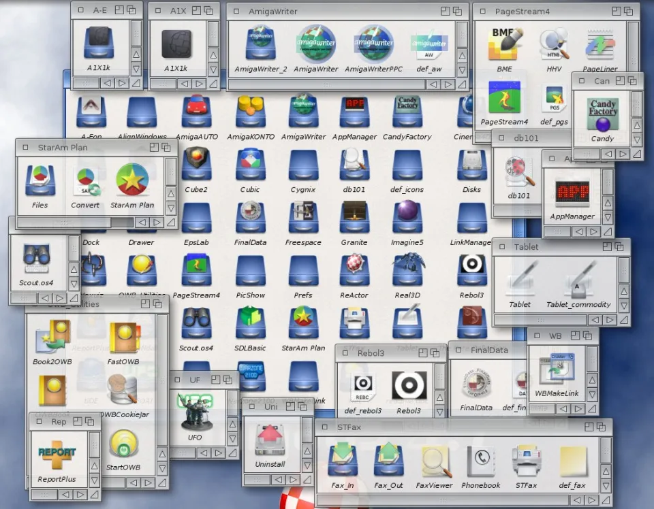This screenshot has height=509, width=654.
Task: Open the Fax_Out drawer icon
Action: pos(388,461)
